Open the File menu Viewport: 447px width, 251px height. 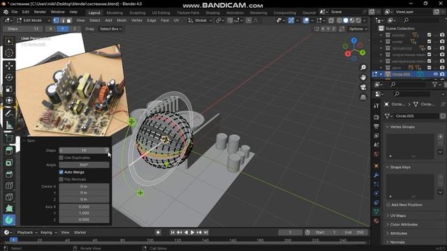tap(14, 12)
